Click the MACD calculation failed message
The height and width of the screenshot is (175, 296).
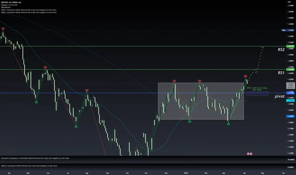[x=29, y=166]
